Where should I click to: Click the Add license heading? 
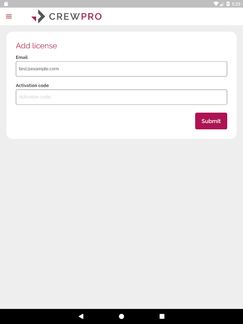36,46
